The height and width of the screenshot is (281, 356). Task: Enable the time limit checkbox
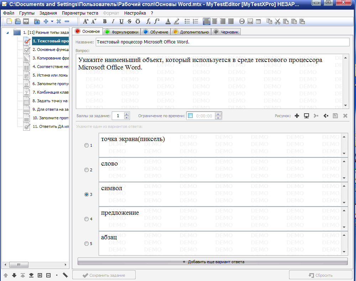pos(190,116)
